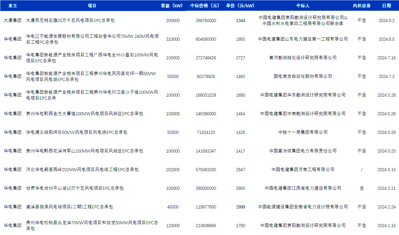Click the 业主 column header
The image size is (399, 235).
(x=12, y=6)
